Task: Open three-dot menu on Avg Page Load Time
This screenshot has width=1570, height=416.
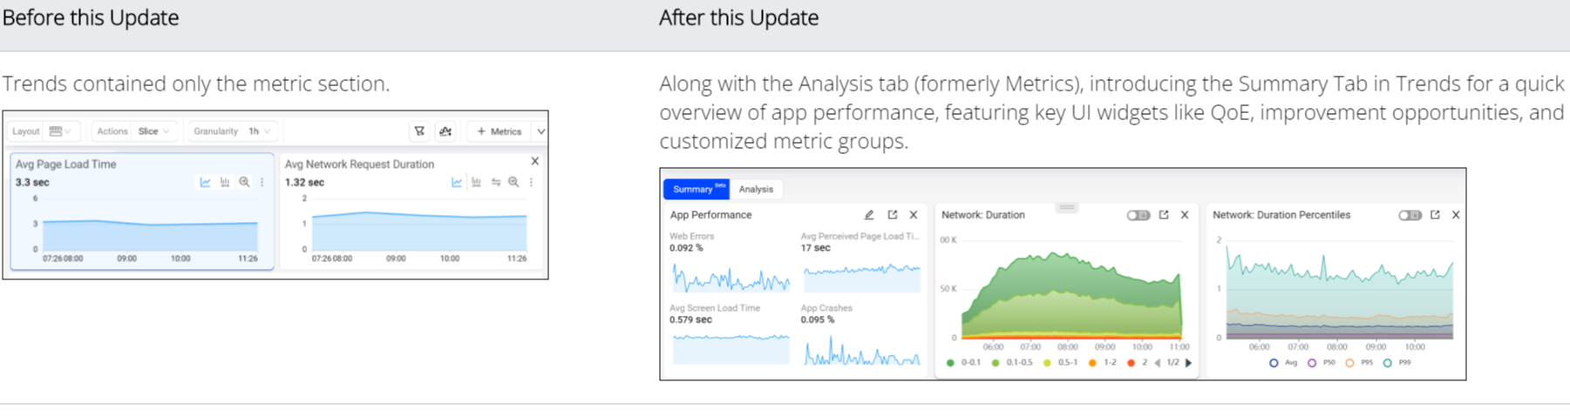Action: click(262, 182)
